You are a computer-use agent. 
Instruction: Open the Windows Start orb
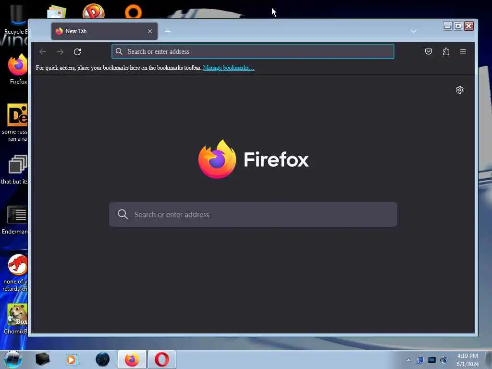pyautogui.click(x=13, y=359)
